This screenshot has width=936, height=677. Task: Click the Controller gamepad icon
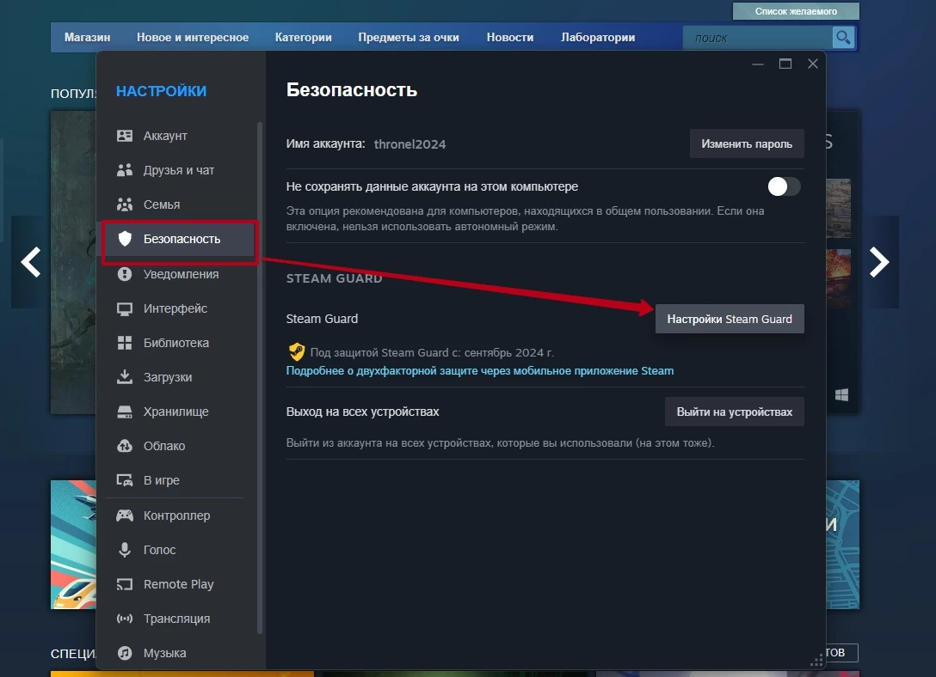coord(124,515)
